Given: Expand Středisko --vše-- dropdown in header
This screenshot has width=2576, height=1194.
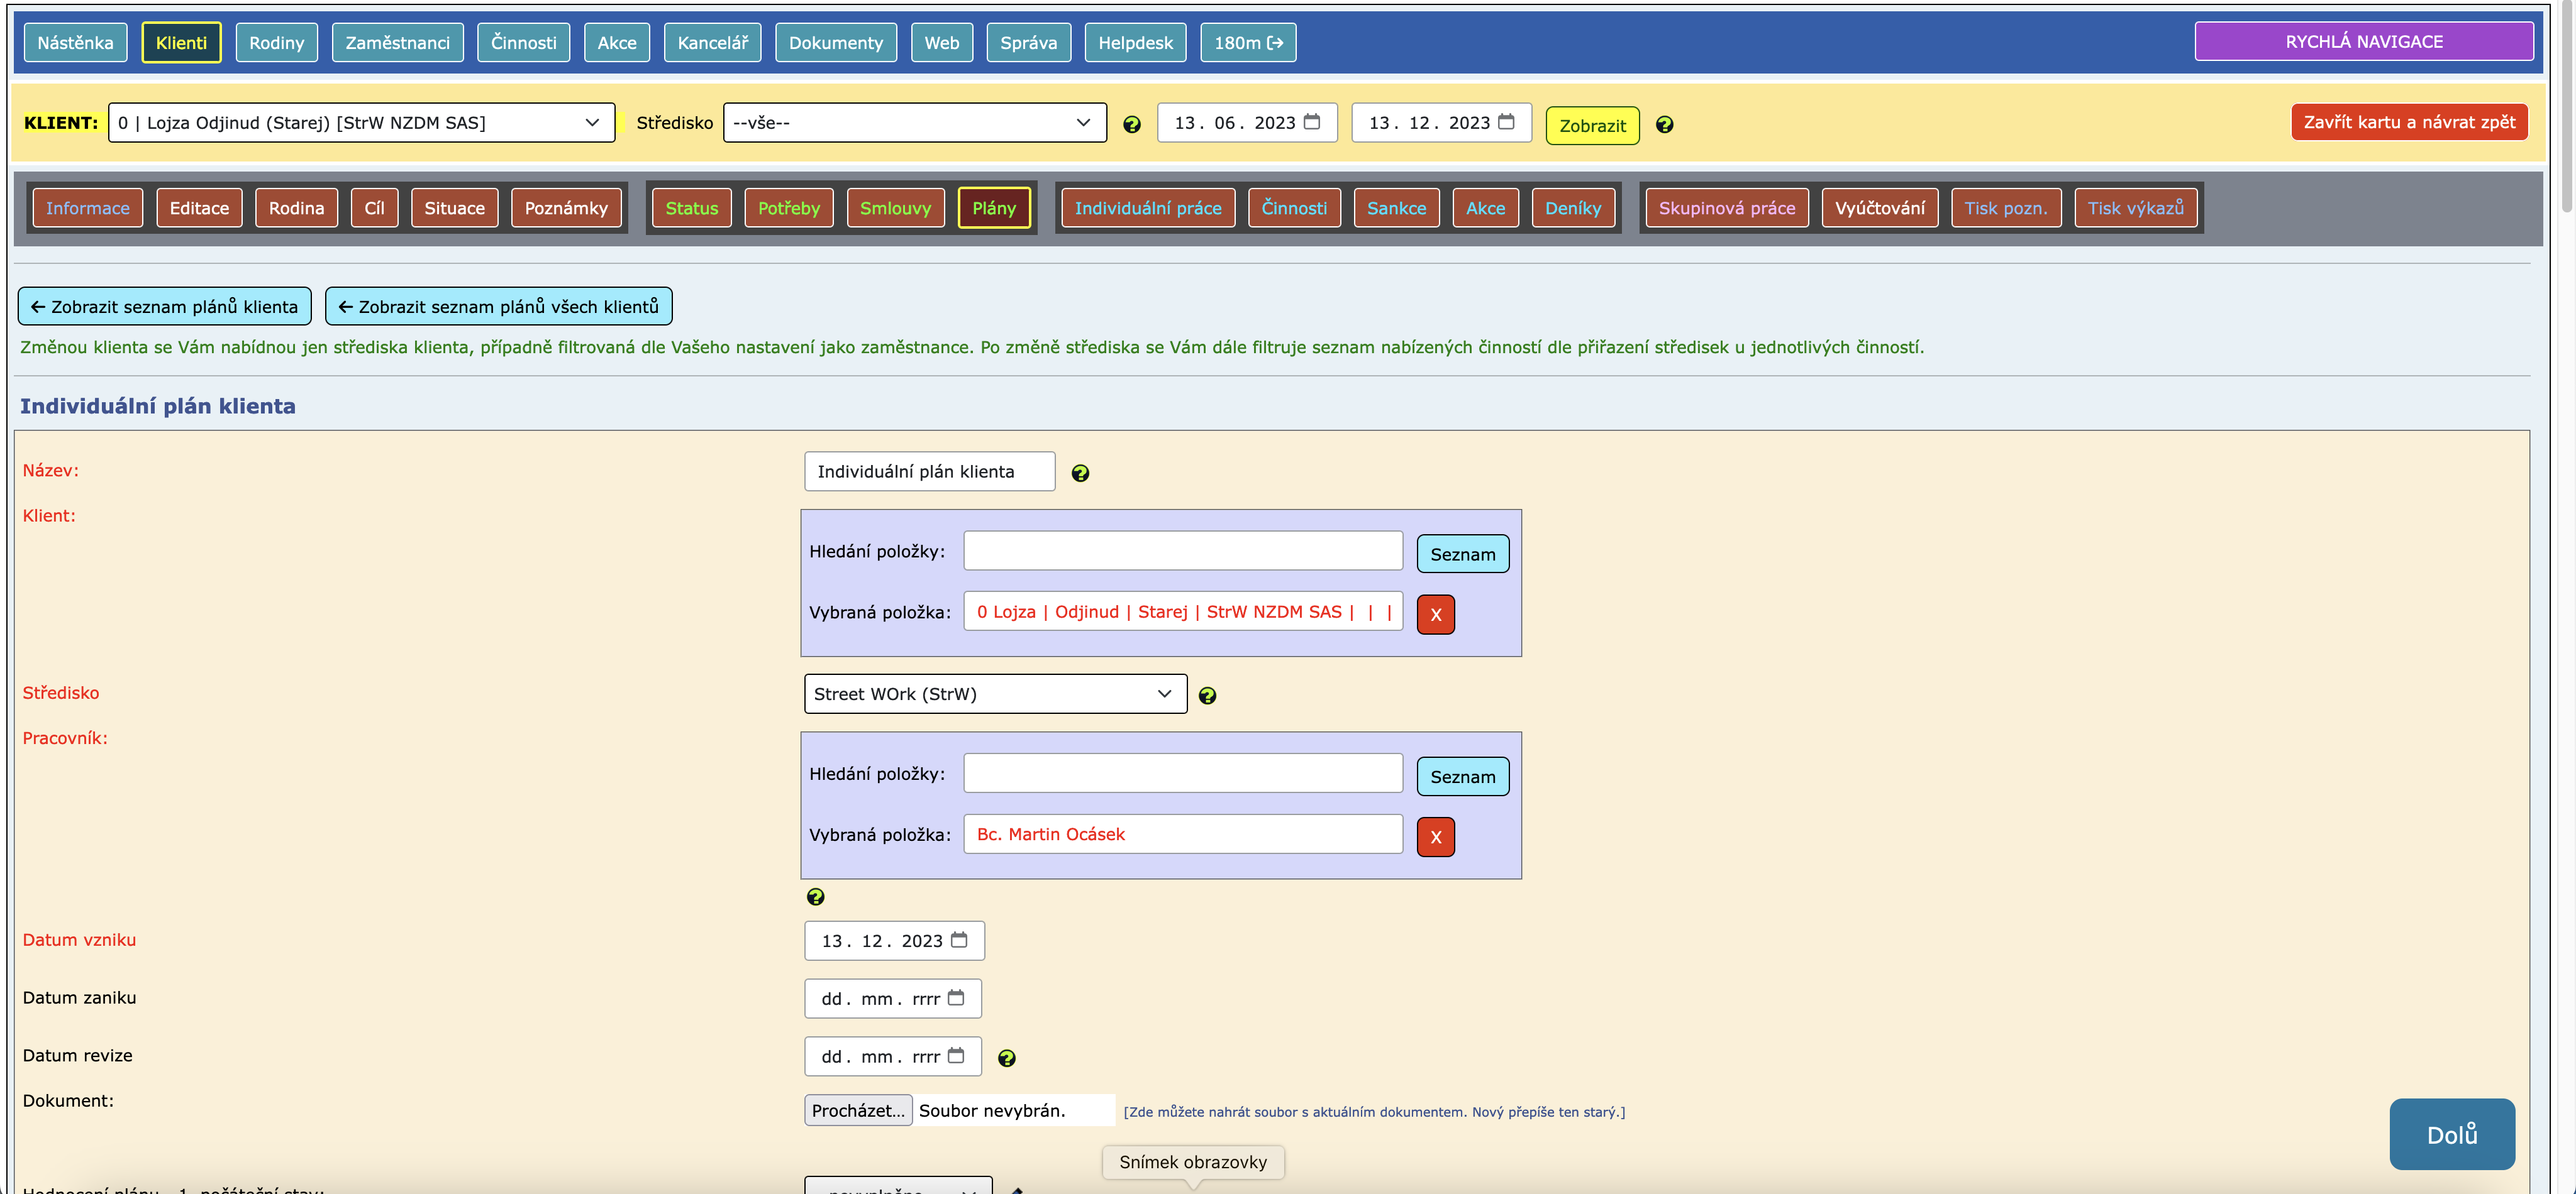Looking at the screenshot, I should pos(914,123).
